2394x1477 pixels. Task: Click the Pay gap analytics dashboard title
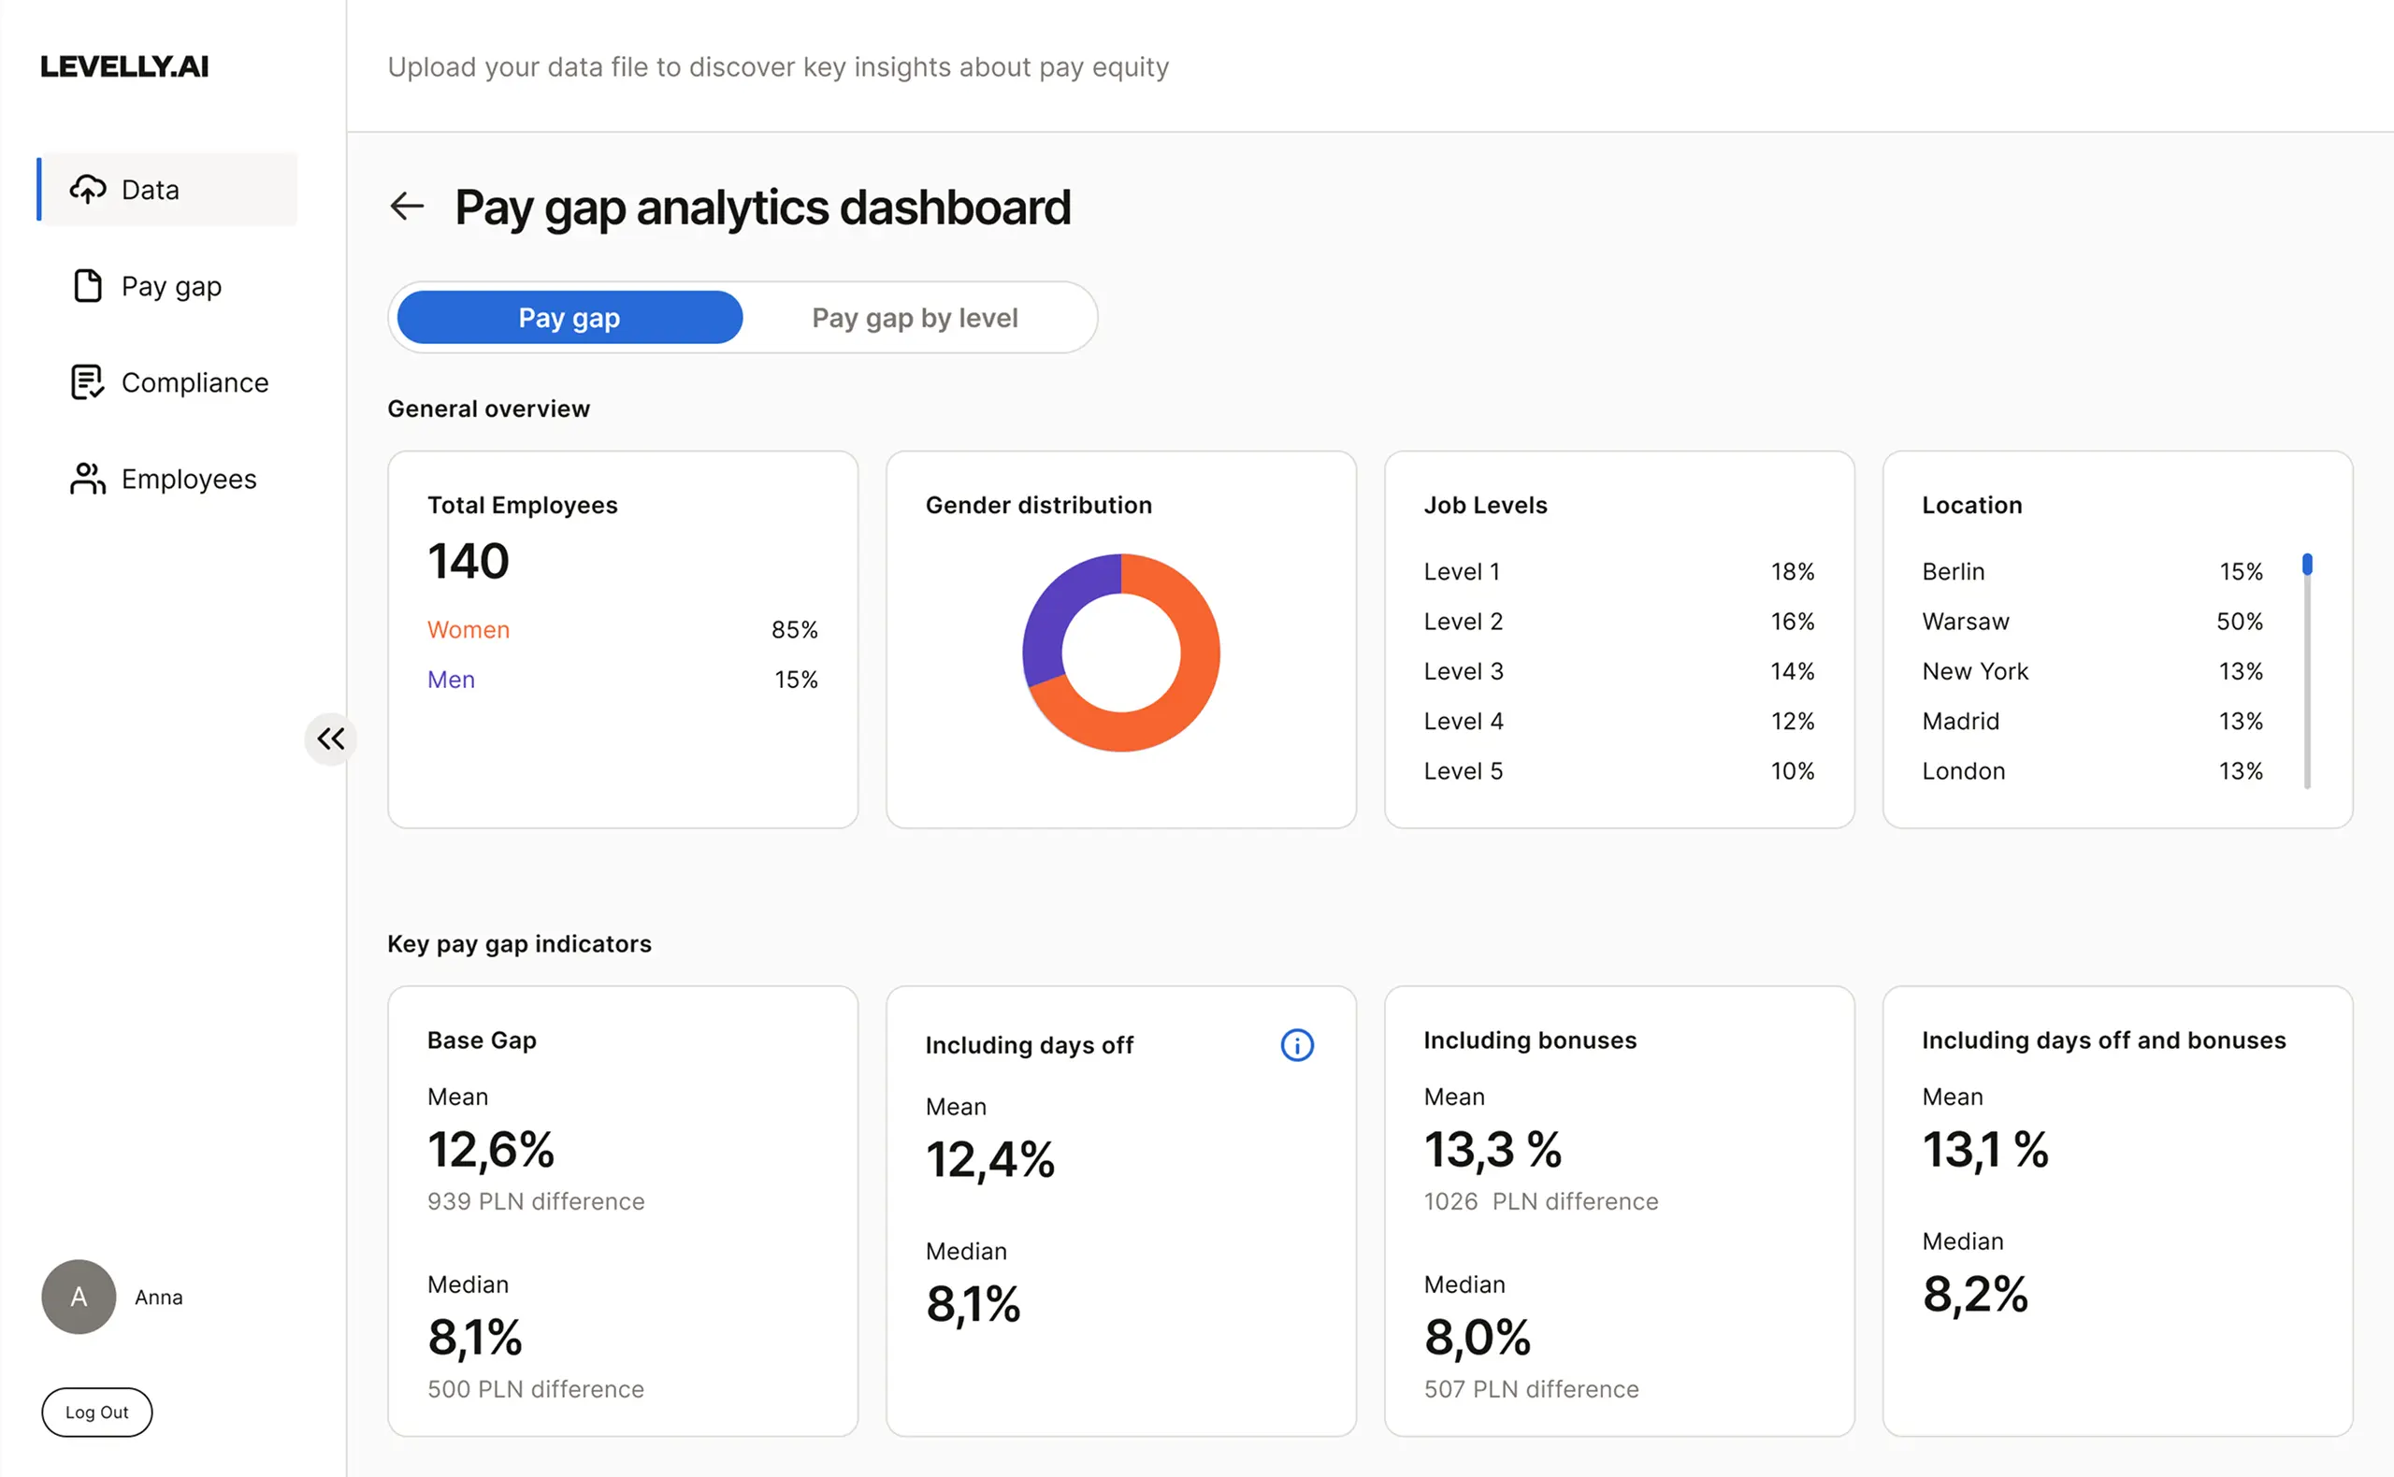pos(762,208)
